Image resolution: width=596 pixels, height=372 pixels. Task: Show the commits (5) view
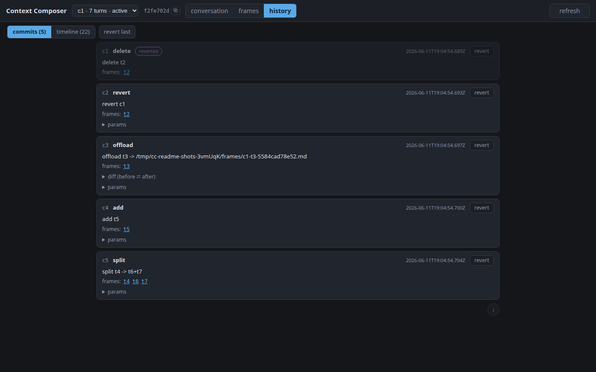pos(29,32)
